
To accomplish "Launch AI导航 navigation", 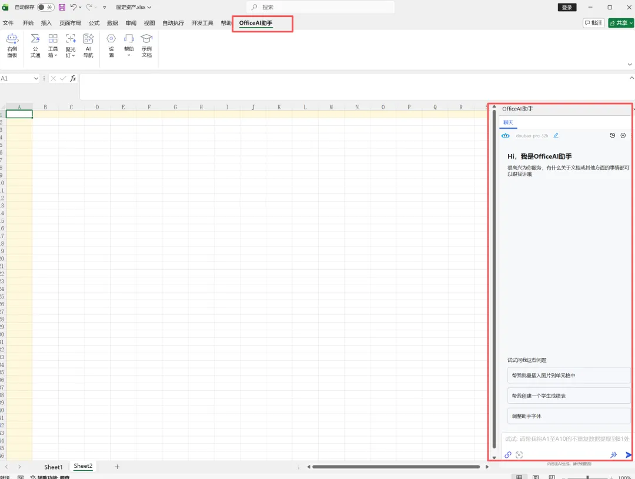I will (x=88, y=45).
